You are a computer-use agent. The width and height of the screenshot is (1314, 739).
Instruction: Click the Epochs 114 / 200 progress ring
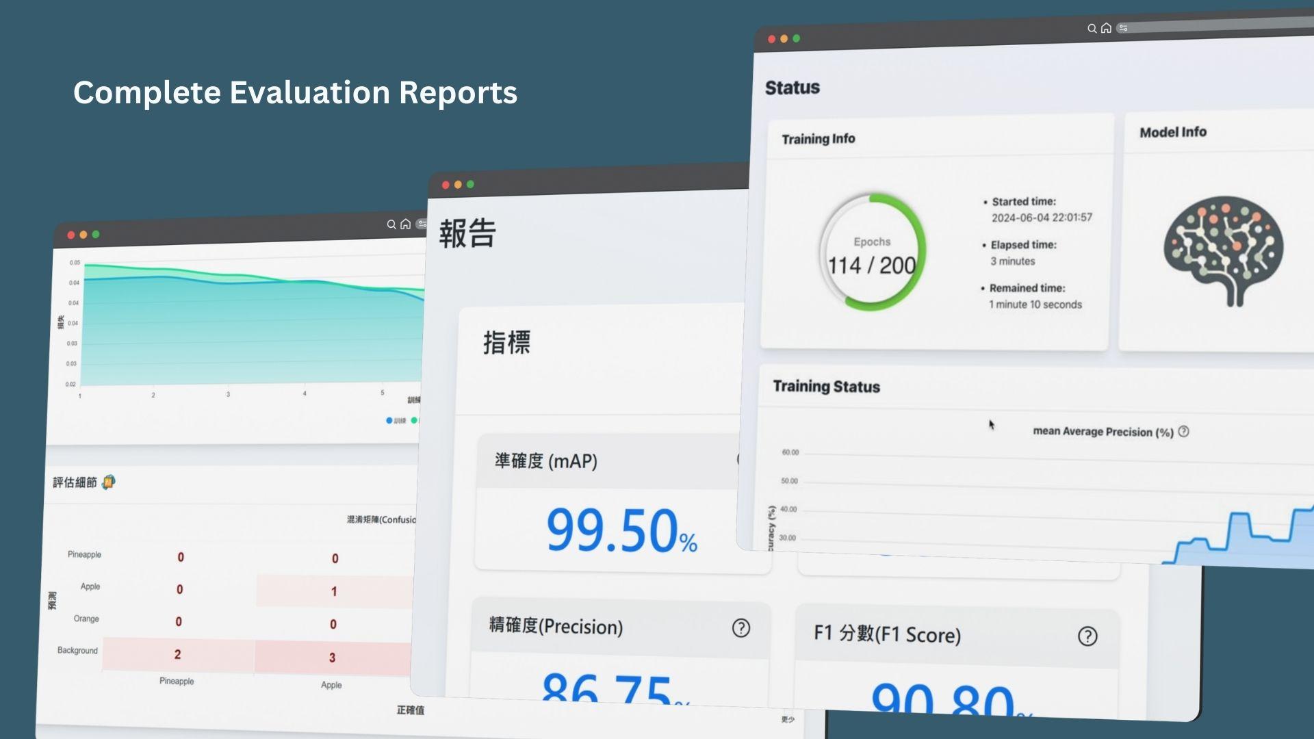[872, 252]
